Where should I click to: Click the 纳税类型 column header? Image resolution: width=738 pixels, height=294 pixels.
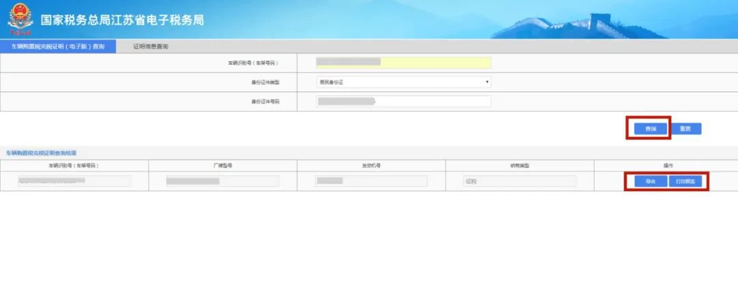pos(519,165)
